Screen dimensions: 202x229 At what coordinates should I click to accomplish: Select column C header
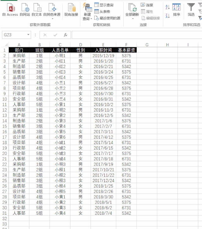pos(60,45)
